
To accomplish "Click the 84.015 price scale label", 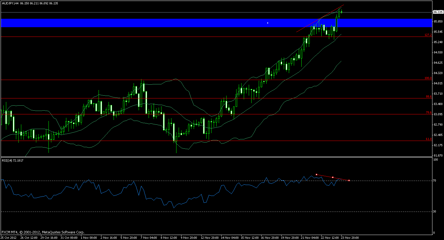I will (x=438, y=83).
